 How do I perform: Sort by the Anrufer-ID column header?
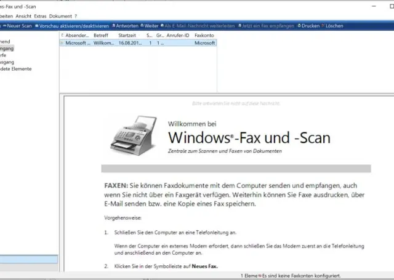tap(178, 36)
